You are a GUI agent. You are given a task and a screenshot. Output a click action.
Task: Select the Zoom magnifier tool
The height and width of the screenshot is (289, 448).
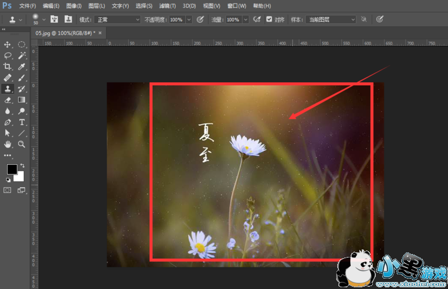click(x=22, y=144)
